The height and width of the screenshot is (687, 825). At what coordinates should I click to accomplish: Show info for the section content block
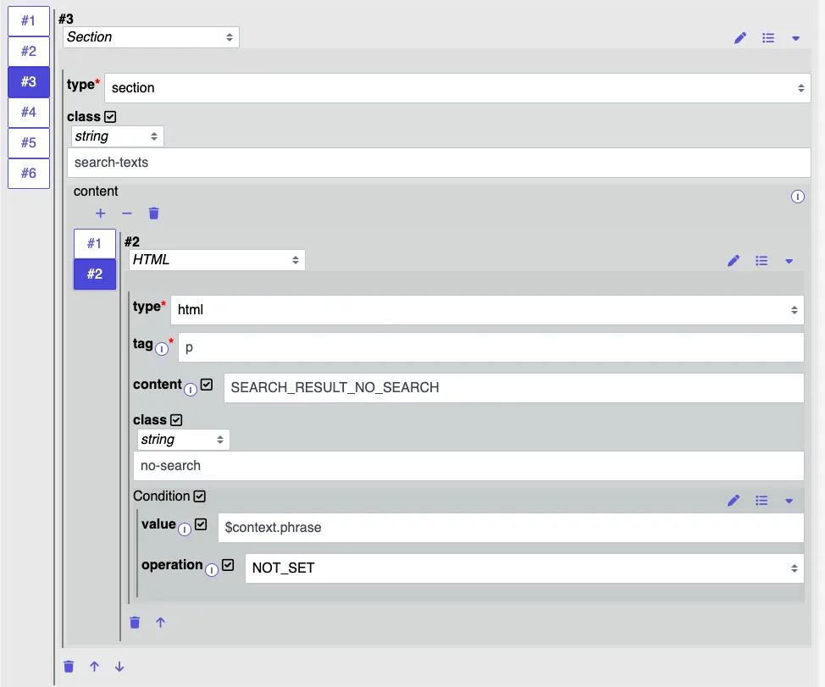tap(798, 197)
